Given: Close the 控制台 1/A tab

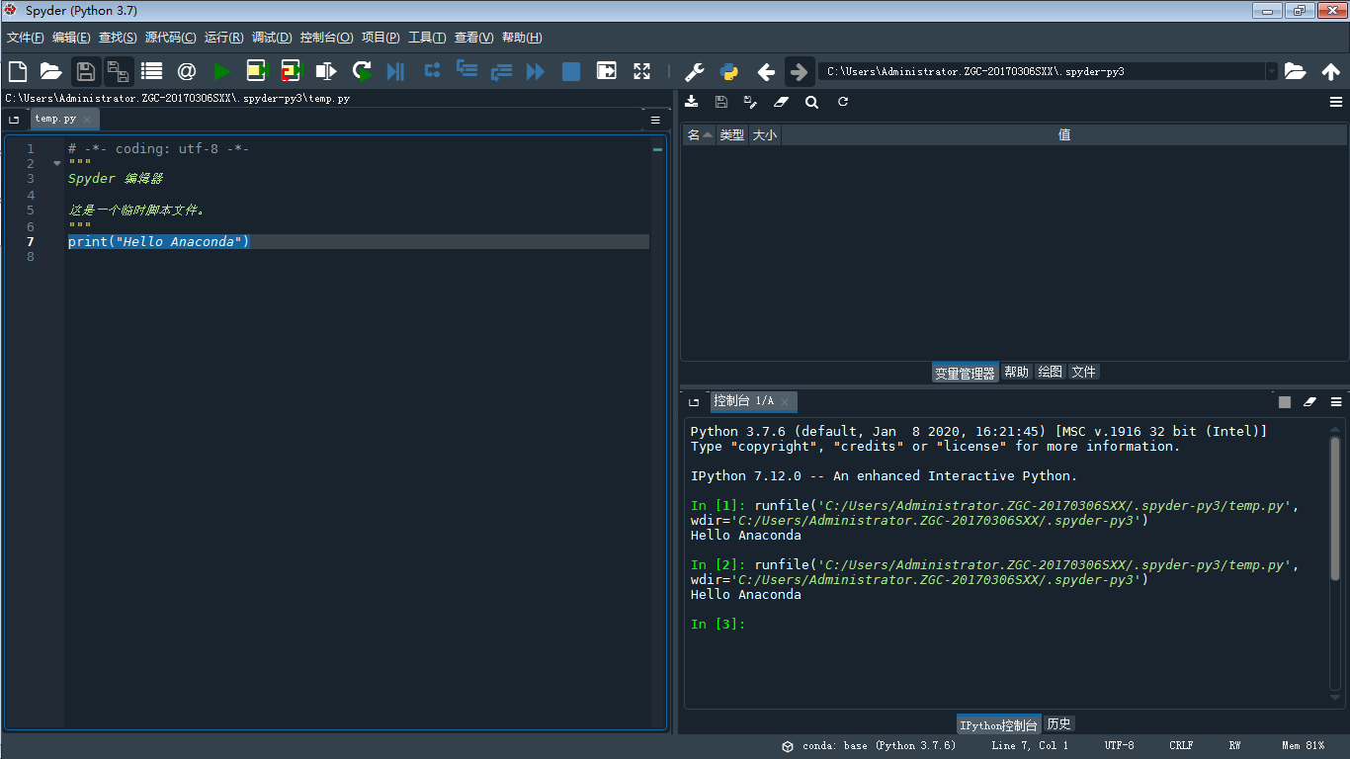Looking at the screenshot, I should tap(785, 401).
